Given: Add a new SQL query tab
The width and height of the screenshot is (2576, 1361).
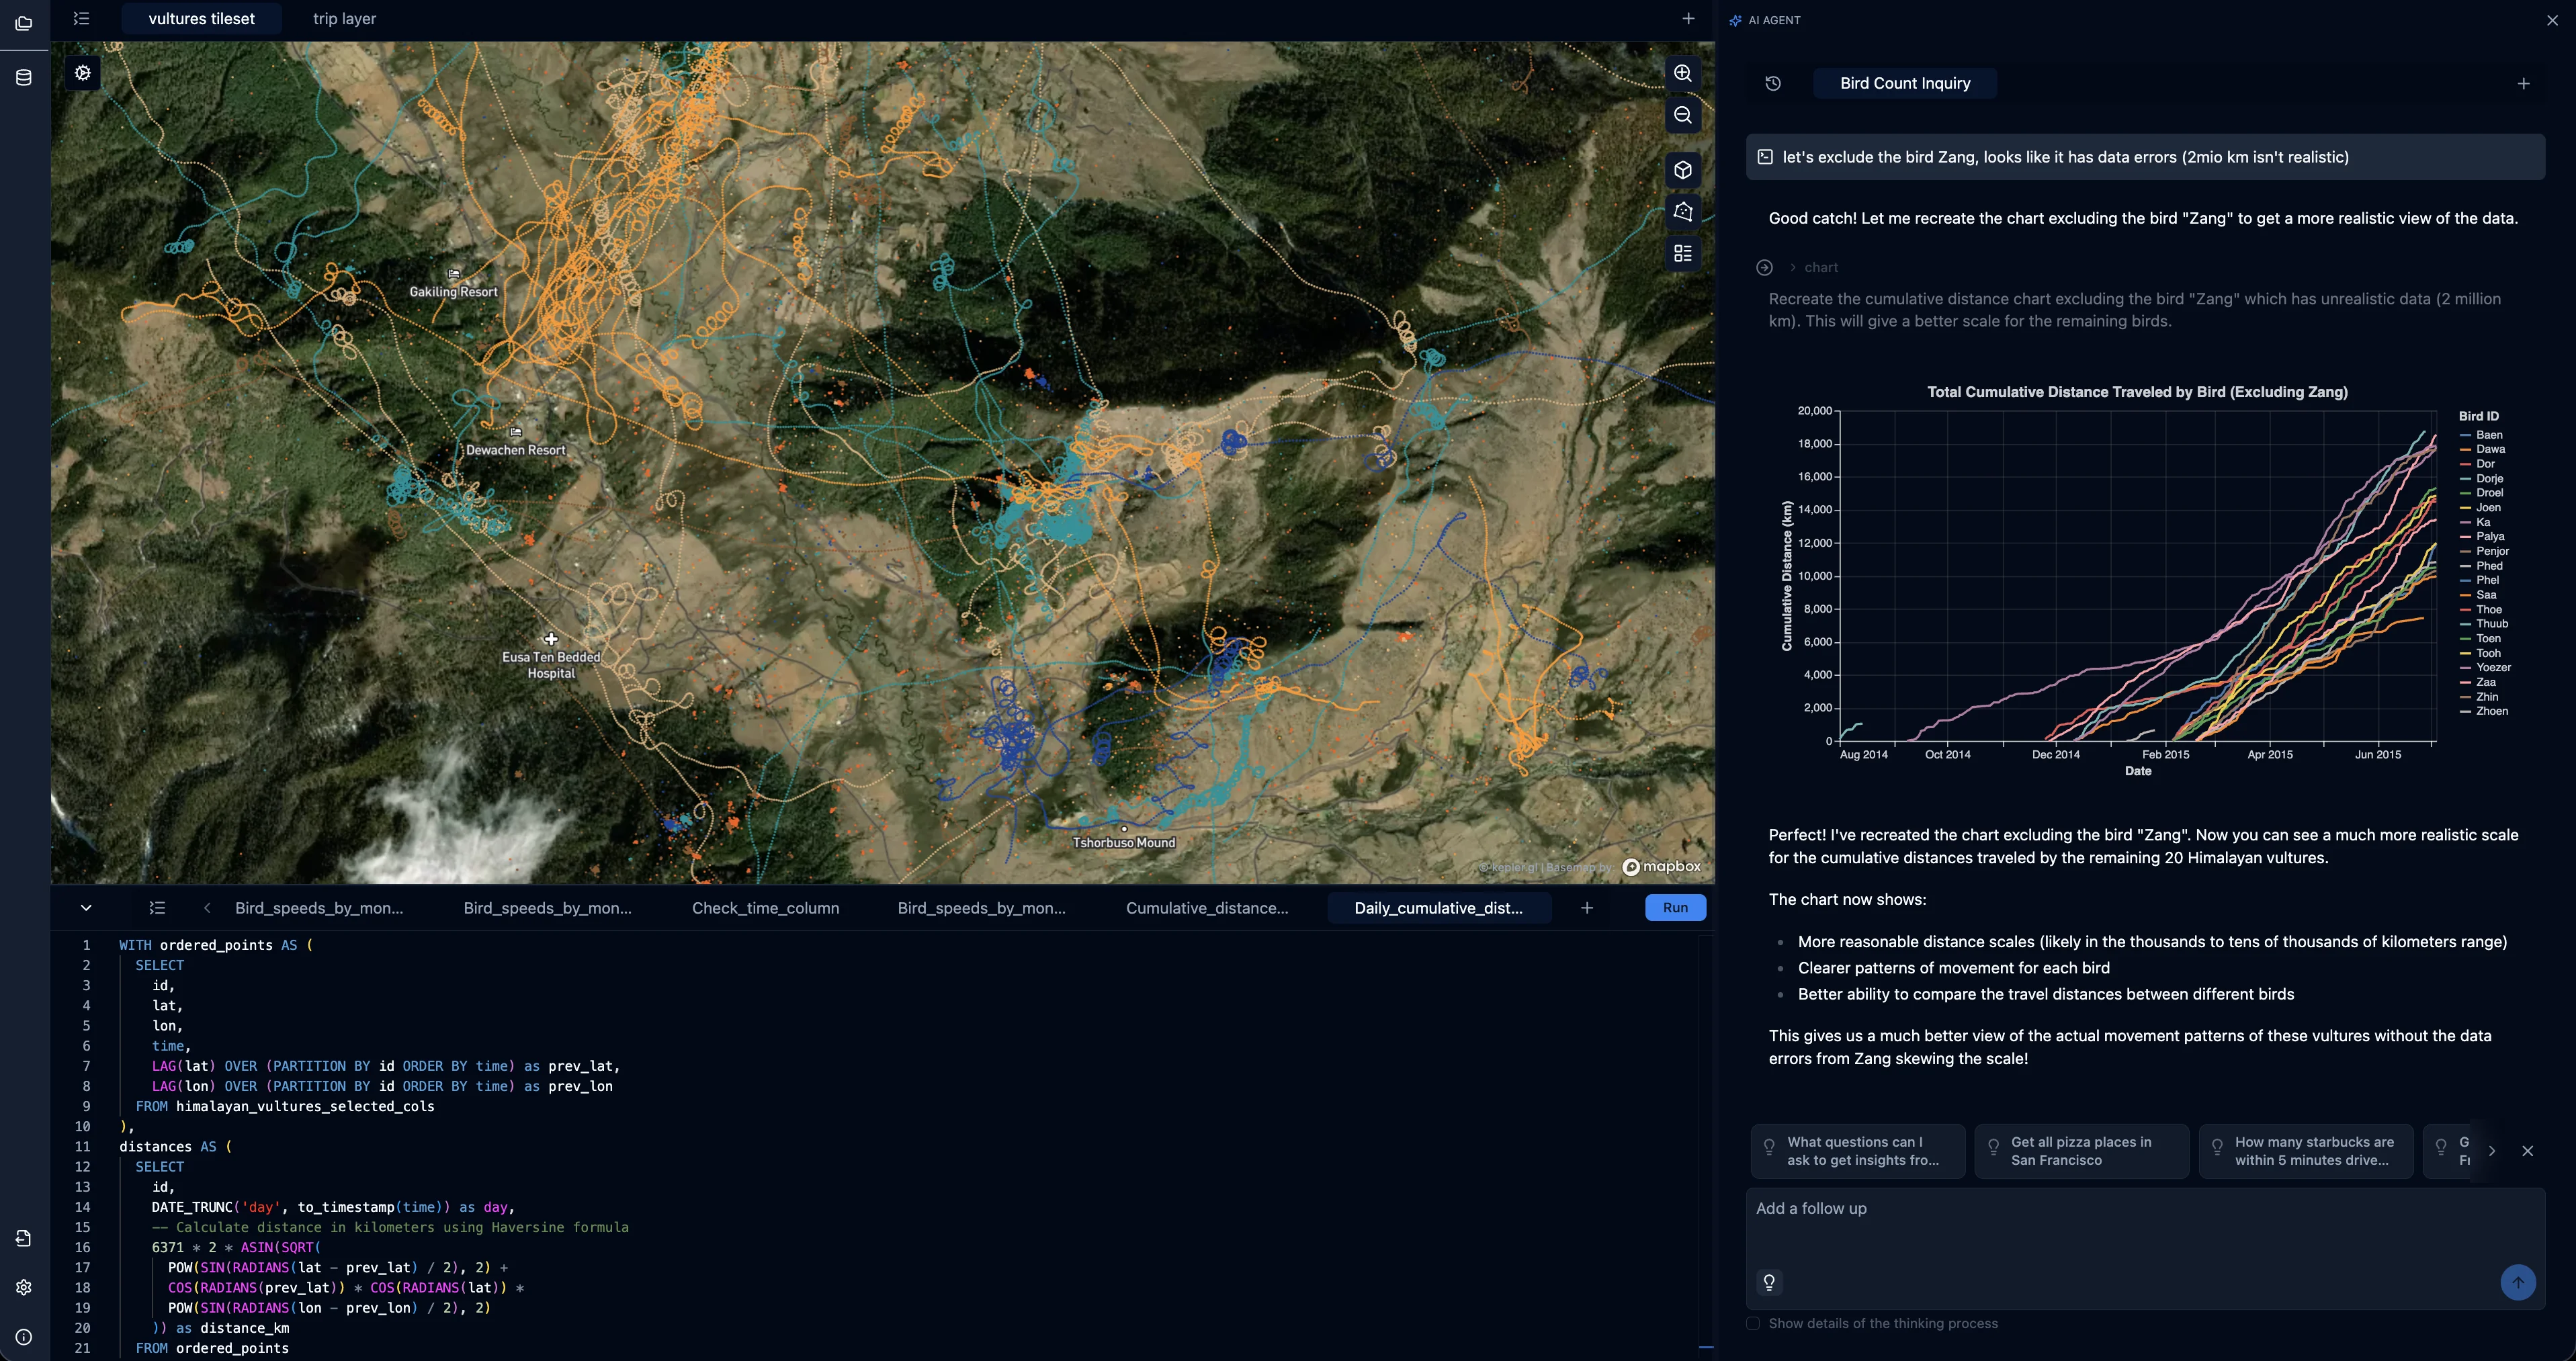Looking at the screenshot, I should tap(1587, 908).
